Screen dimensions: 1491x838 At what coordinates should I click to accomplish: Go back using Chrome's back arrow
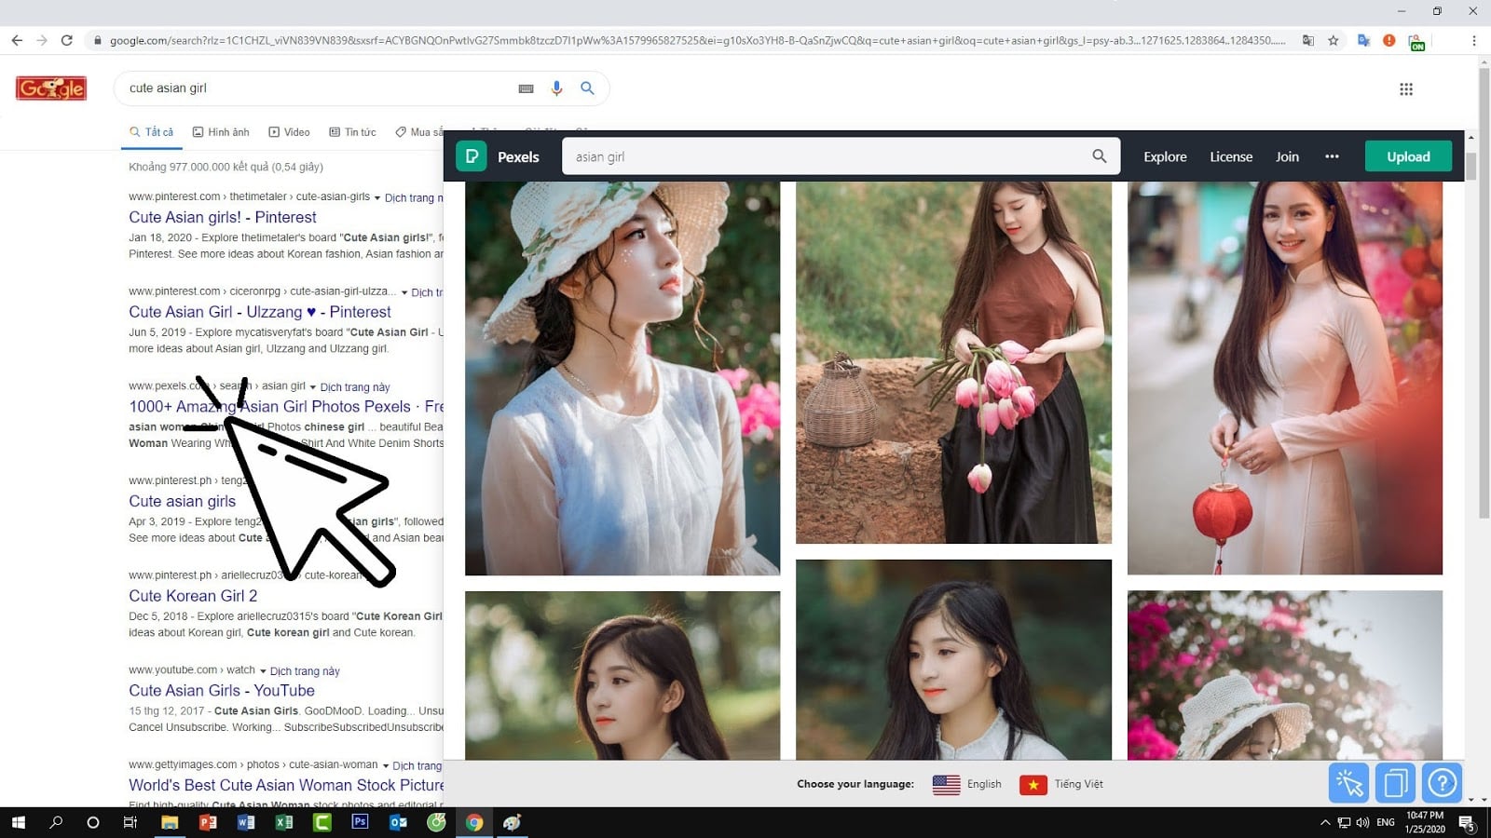coord(17,40)
